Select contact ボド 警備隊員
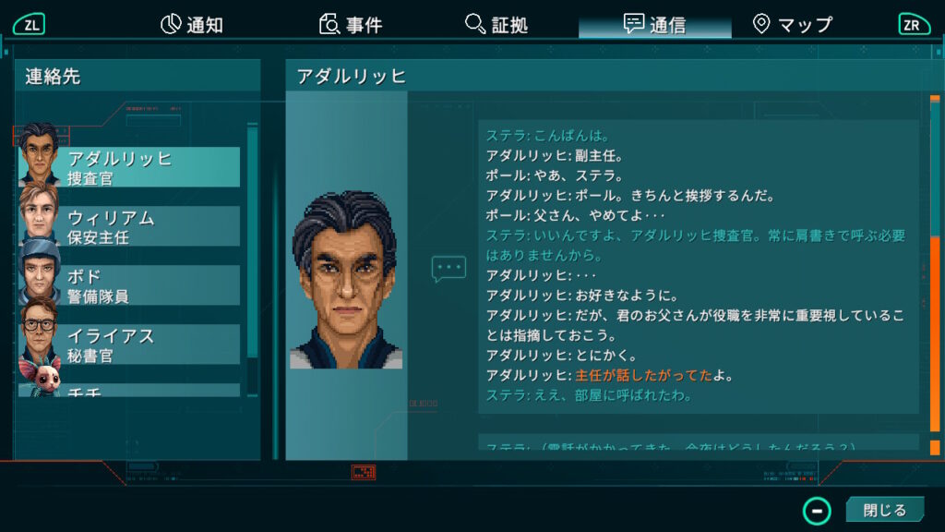The width and height of the screenshot is (945, 532). (129, 285)
